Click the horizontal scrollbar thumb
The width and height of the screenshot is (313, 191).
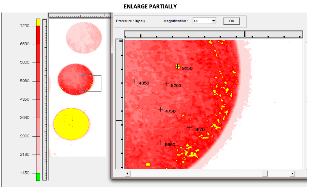pyautogui.click(x=265, y=173)
